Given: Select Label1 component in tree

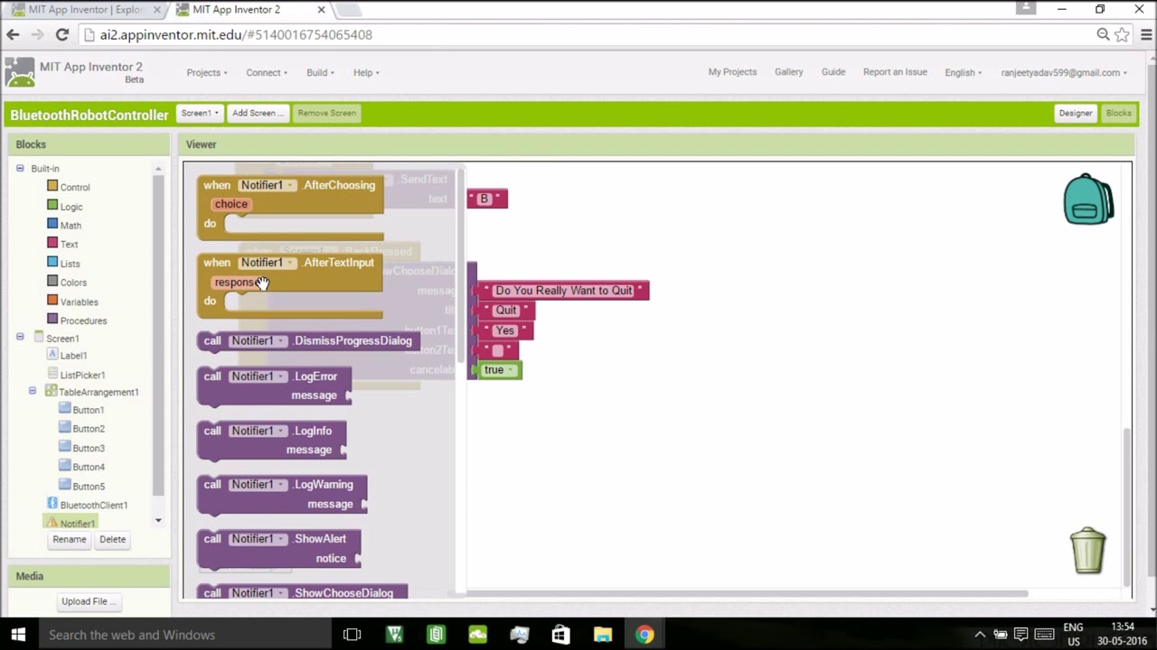Looking at the screenshot, I should point(73,356).
